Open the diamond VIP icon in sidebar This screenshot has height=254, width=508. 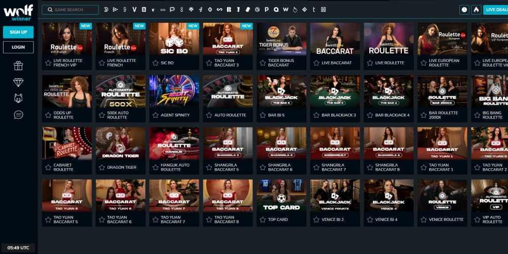point(18,82)
